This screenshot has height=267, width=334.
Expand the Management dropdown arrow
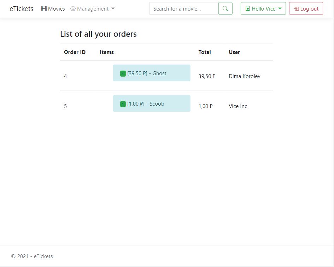pos(113,9)
